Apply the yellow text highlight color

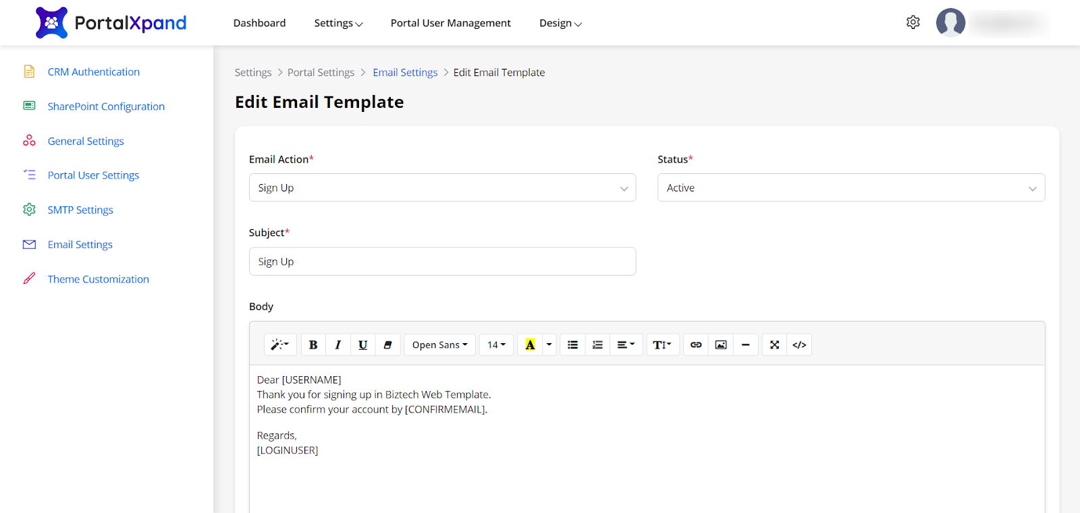point(530,344)
